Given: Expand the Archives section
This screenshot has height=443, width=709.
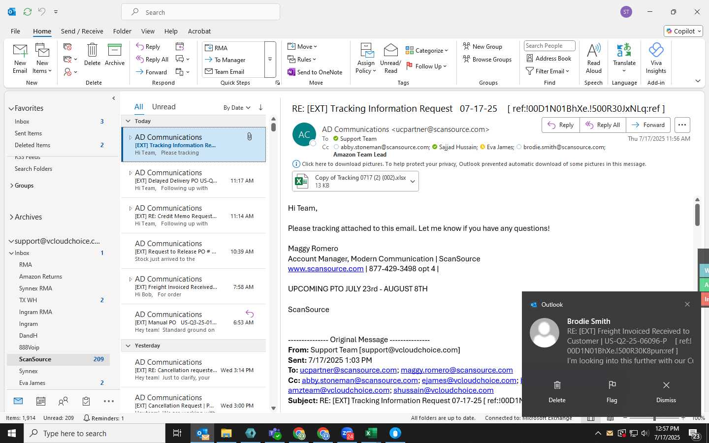Looking at the screenshot, I should pyautogui.click(x=11, y=217).
